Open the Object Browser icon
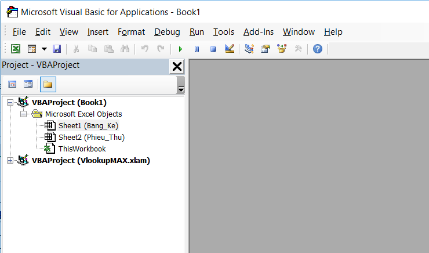Screen dimensions: 429x253 (282, 49)
